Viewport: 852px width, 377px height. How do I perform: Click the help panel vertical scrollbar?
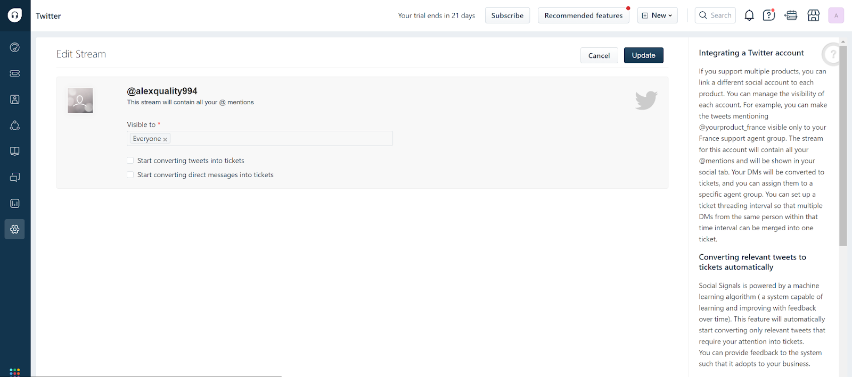coord(842,144)
